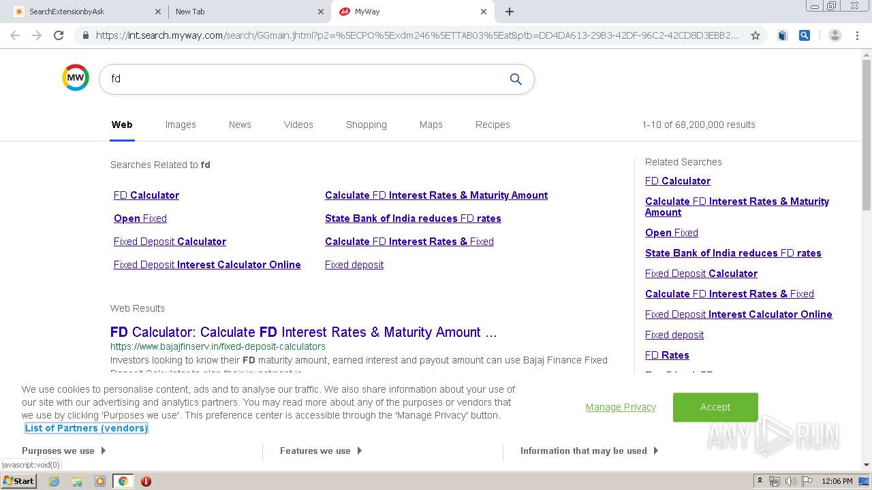This screenshot has width=872, height=490.
Task: Expand Information that may be used
Action: click(589, 451)
